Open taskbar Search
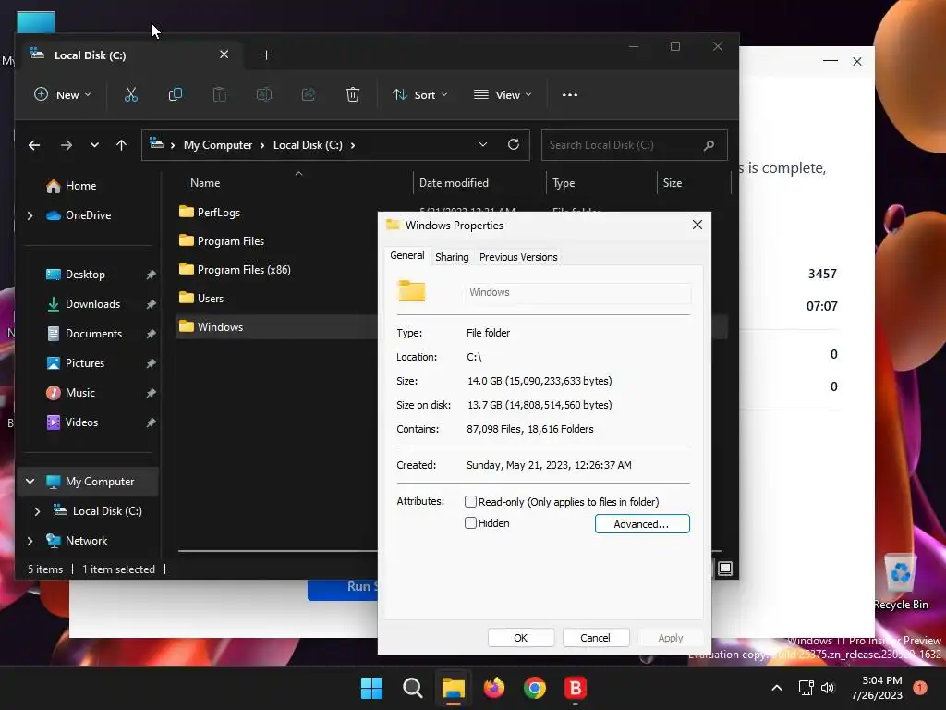The width and height of the screenshot is (946, 710). [413, 688]
